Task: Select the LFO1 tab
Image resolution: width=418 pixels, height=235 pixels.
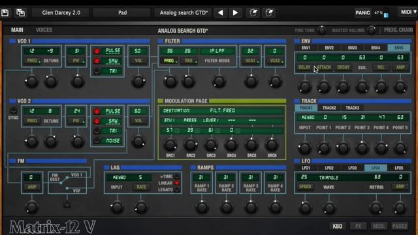Action: point(306,168)
